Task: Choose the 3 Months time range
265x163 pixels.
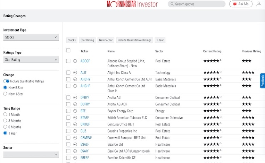Action: click(5, 121)
